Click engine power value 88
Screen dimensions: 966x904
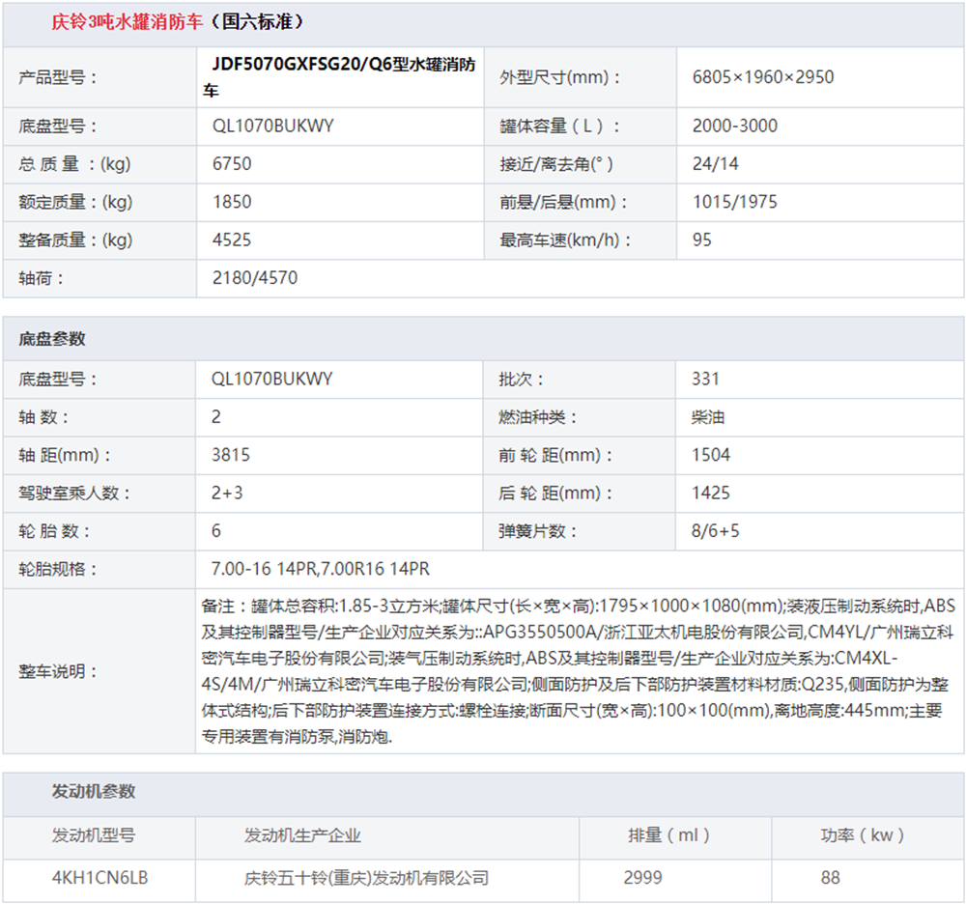[830, 878]
